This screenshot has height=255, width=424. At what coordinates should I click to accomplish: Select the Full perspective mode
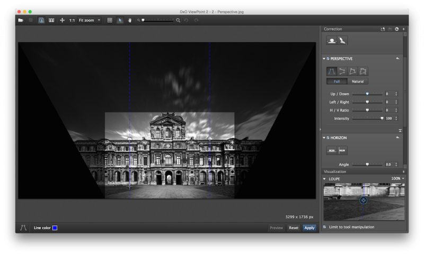point(337,81)
